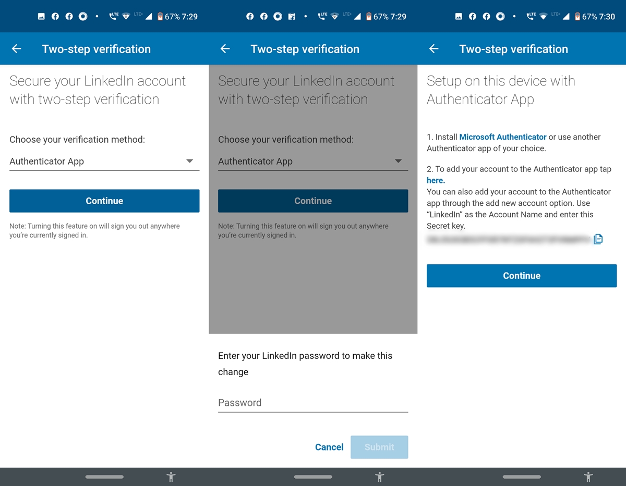Tap the LTE call icon in left status bar
The image size is (626, 486).
[113, 17]
